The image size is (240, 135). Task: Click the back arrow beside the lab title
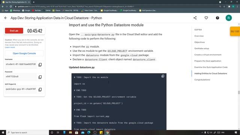click(6, 18)
